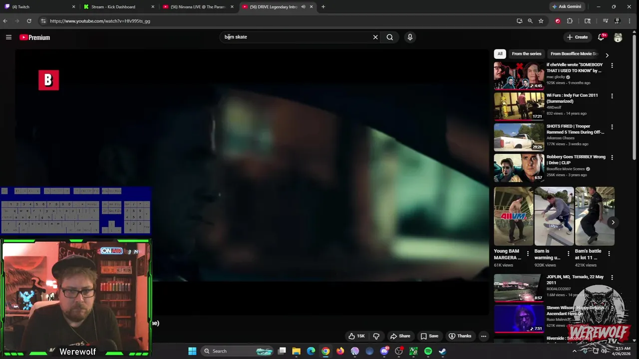Reload the page
Viewport: 639px width, 359px height.
click(x=29, y=21)
